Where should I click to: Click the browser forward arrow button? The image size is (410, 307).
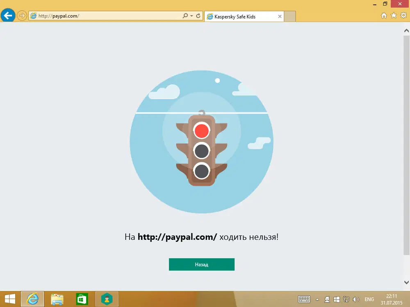[22, 16]
